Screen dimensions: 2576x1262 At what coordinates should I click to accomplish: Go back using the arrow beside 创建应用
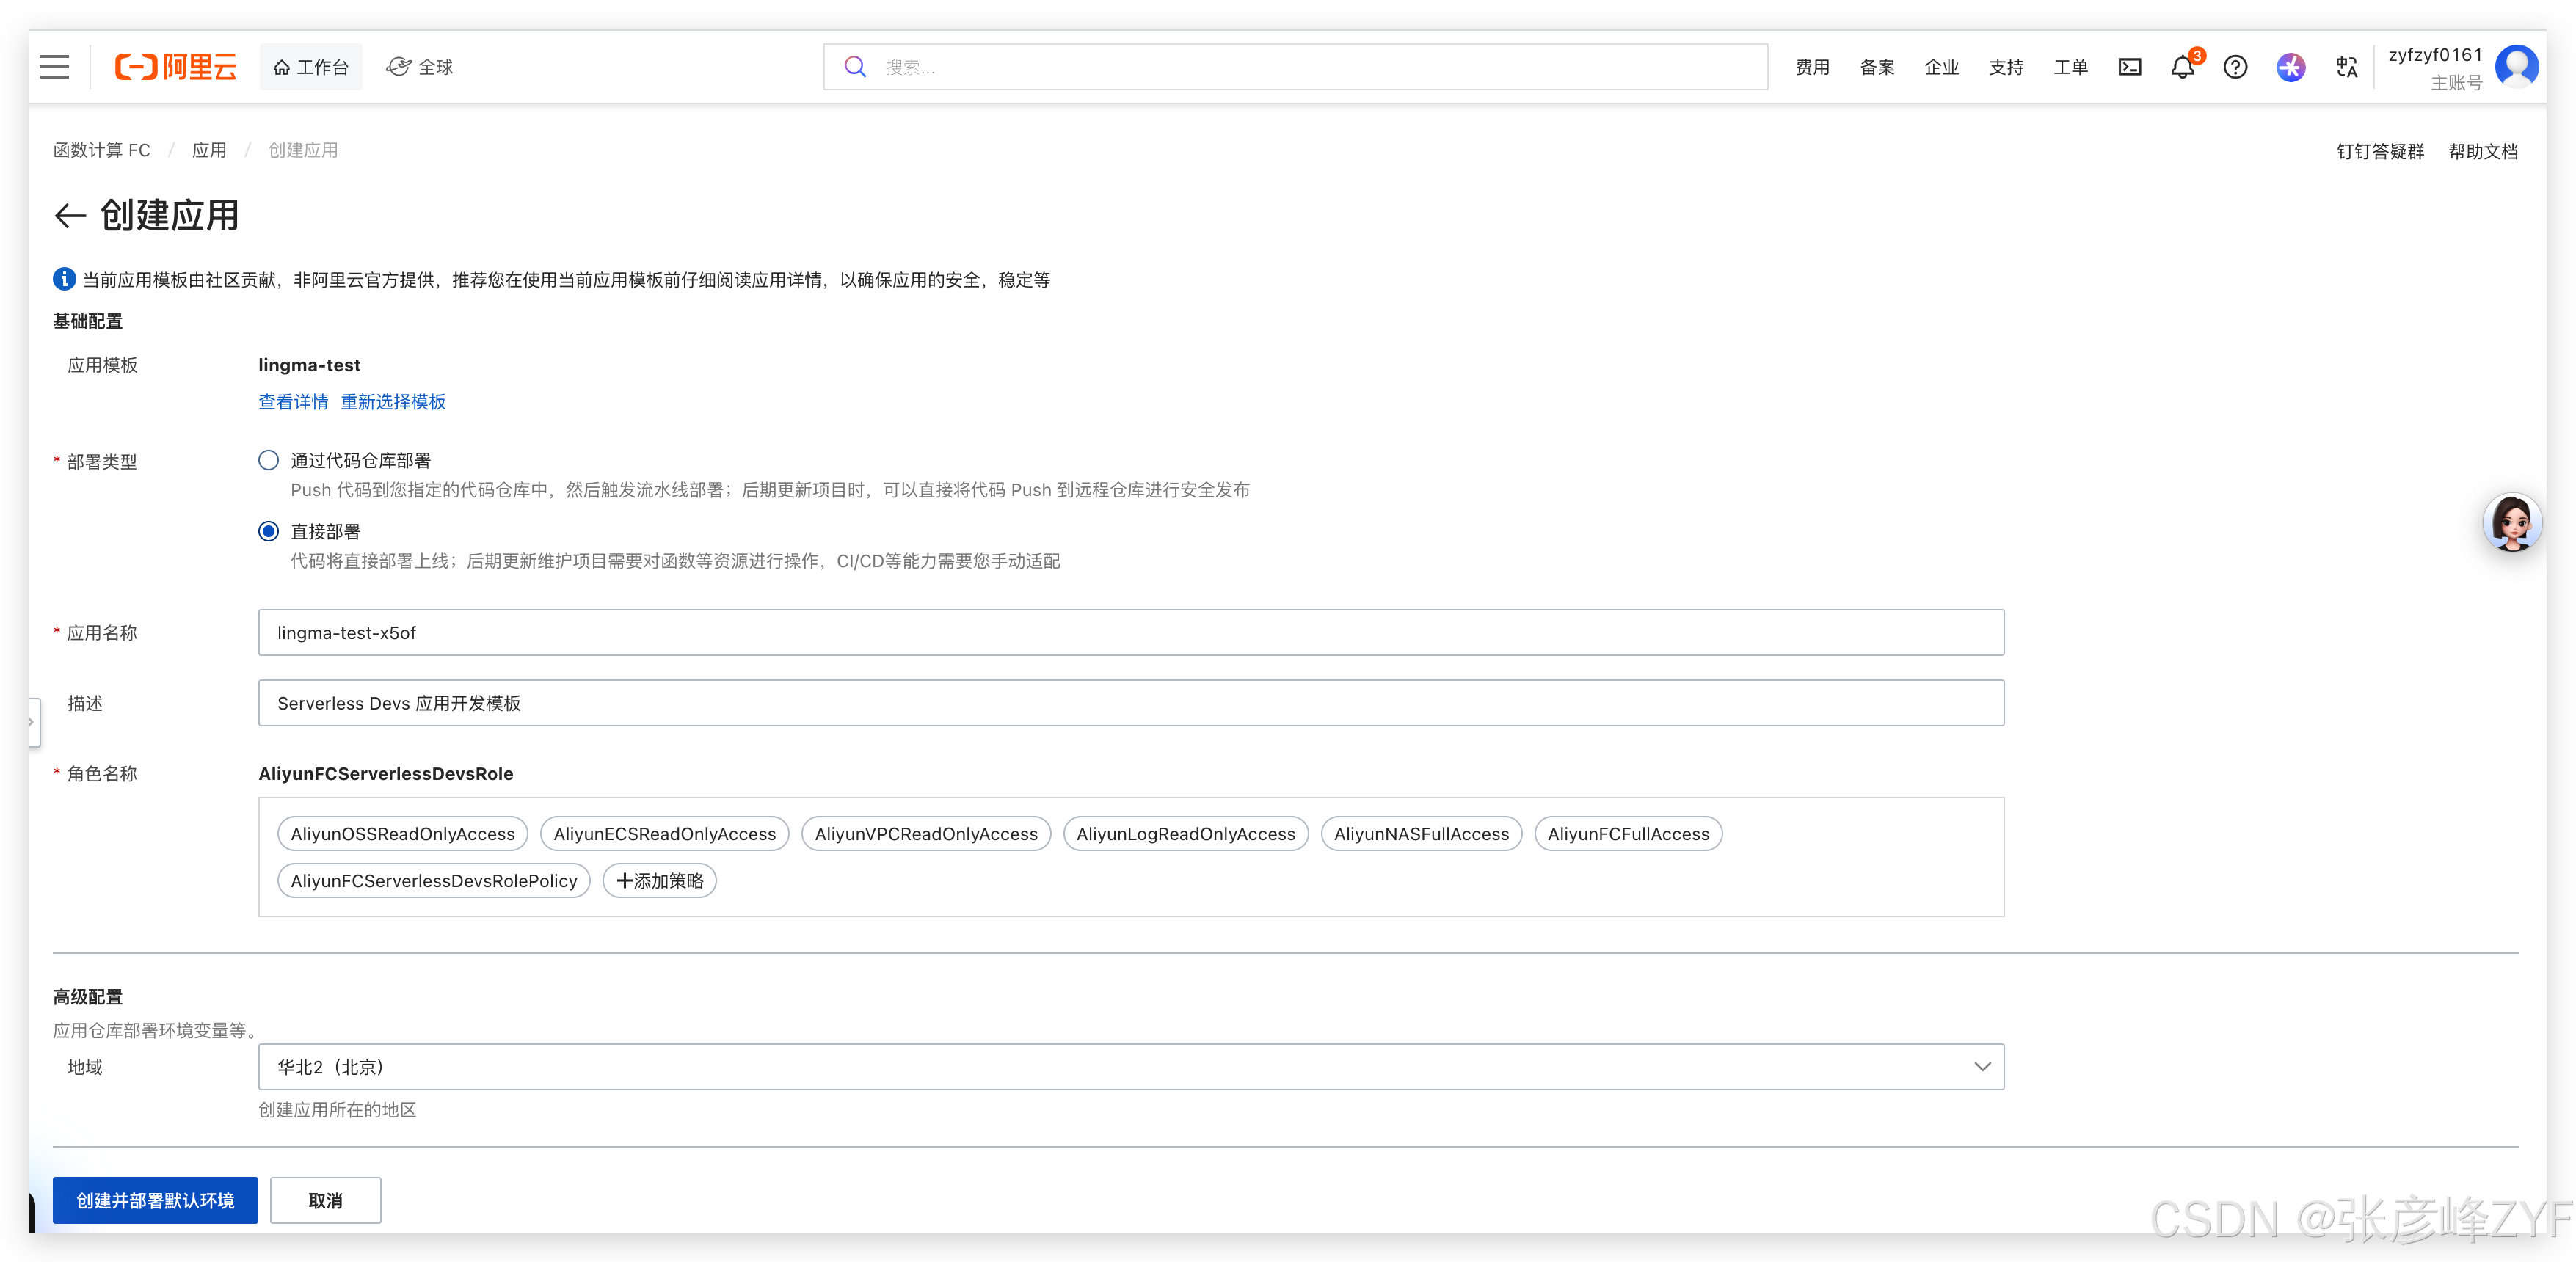pos(70,215)
